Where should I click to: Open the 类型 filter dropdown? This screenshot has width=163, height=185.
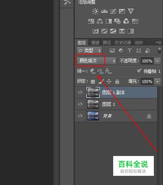click(89, 50)
